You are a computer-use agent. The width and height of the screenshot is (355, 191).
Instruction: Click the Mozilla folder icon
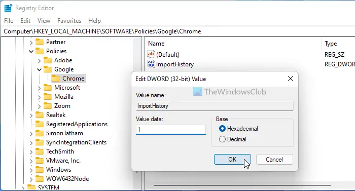tap(48, 97)
